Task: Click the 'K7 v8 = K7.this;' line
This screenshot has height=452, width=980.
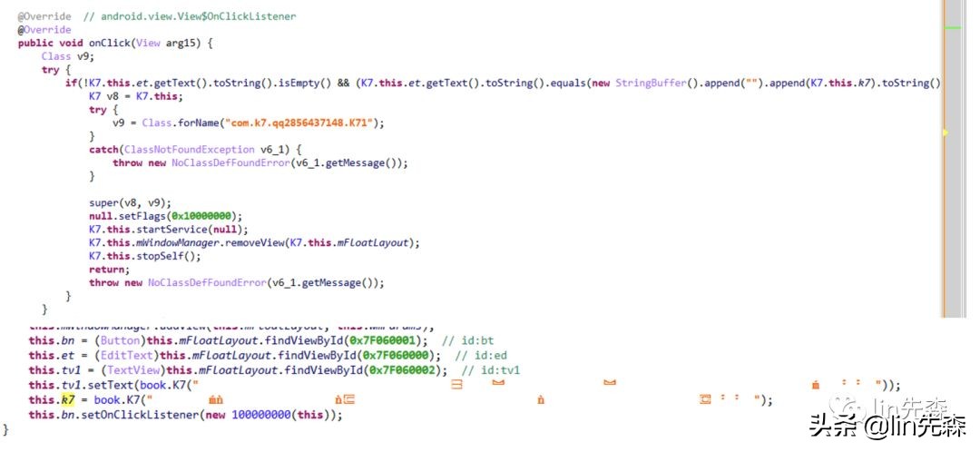Action: click(x=135, y=97)
